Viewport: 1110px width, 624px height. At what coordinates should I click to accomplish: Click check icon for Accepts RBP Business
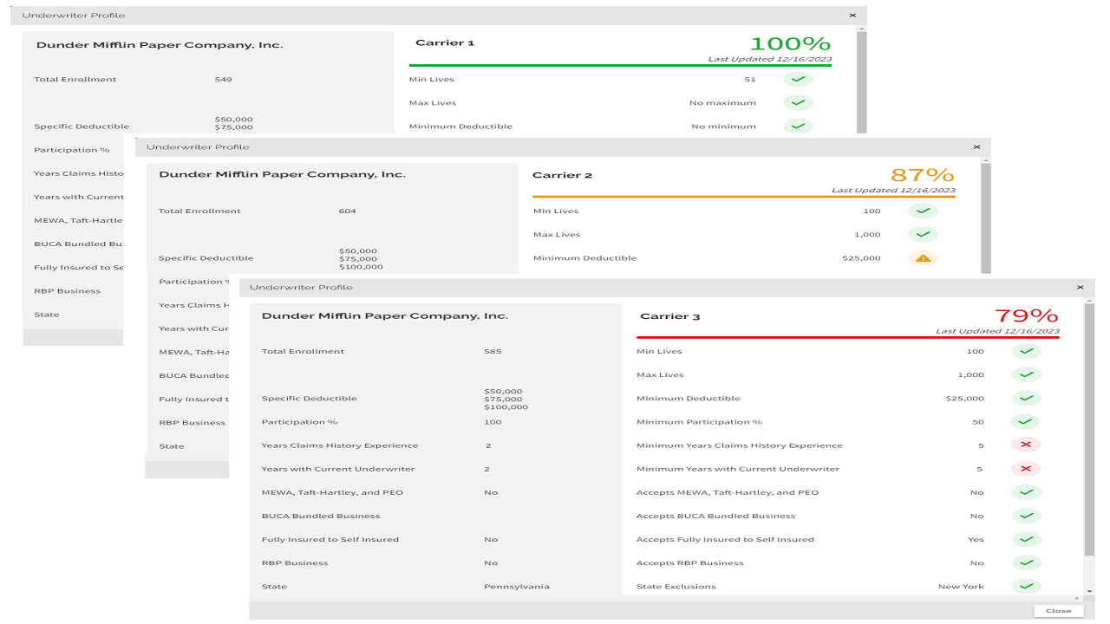(x=1026, y=562)
